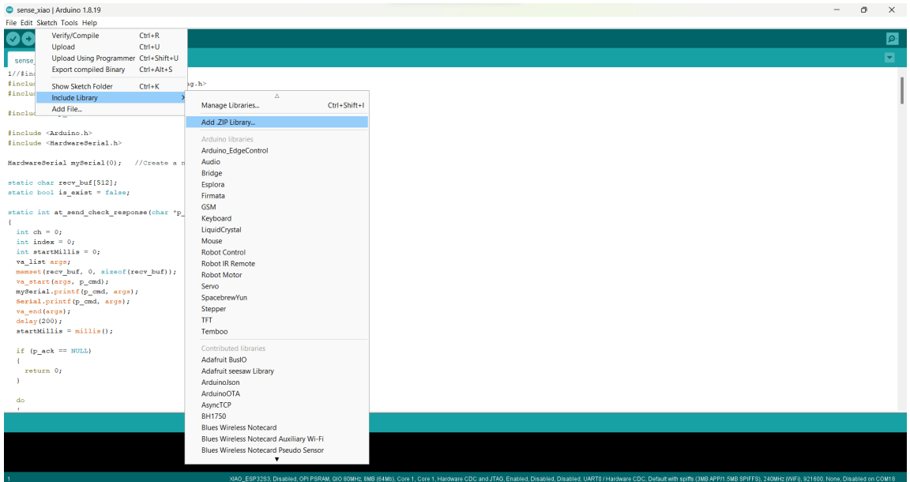Click the line 'static bool is_exist = false;'
910x482 pixels.
click(69, 192)
